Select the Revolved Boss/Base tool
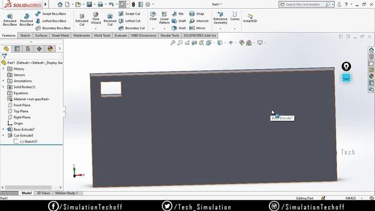The width and height of the screenshot is (375, 211). point(26,19)
